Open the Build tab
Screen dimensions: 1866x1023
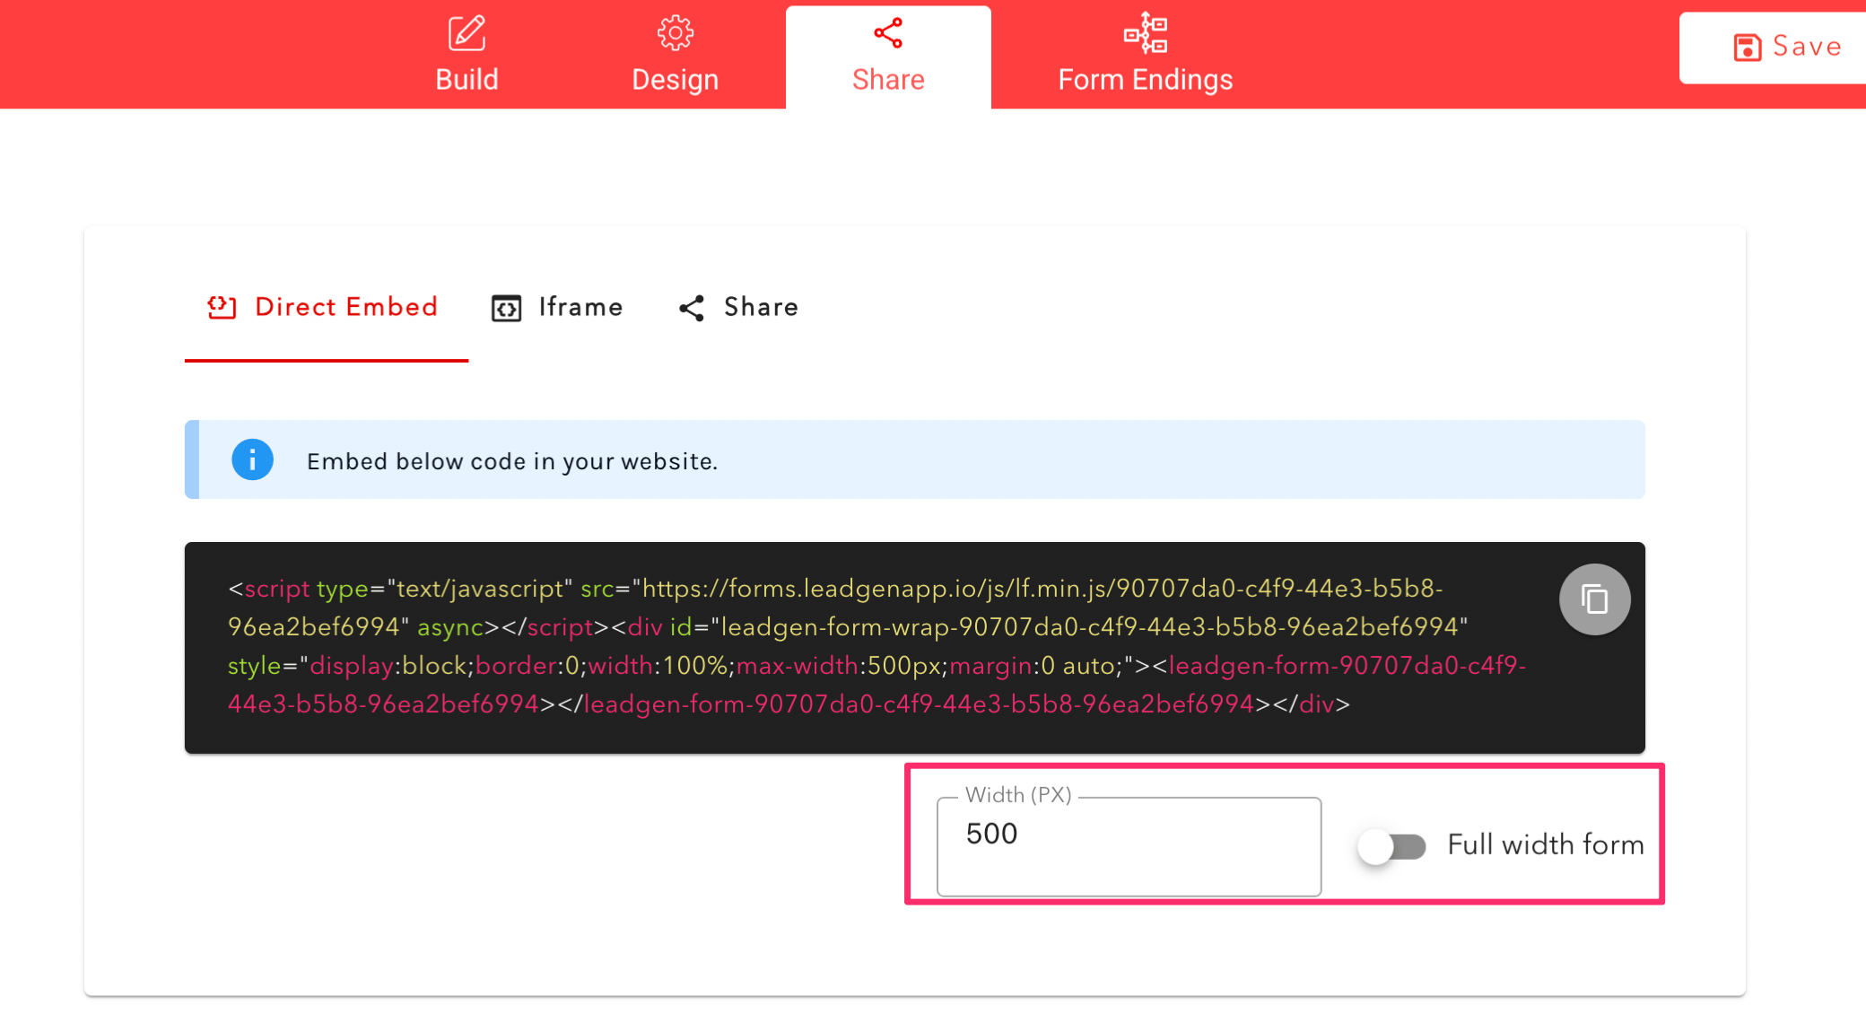coord(466,79)
